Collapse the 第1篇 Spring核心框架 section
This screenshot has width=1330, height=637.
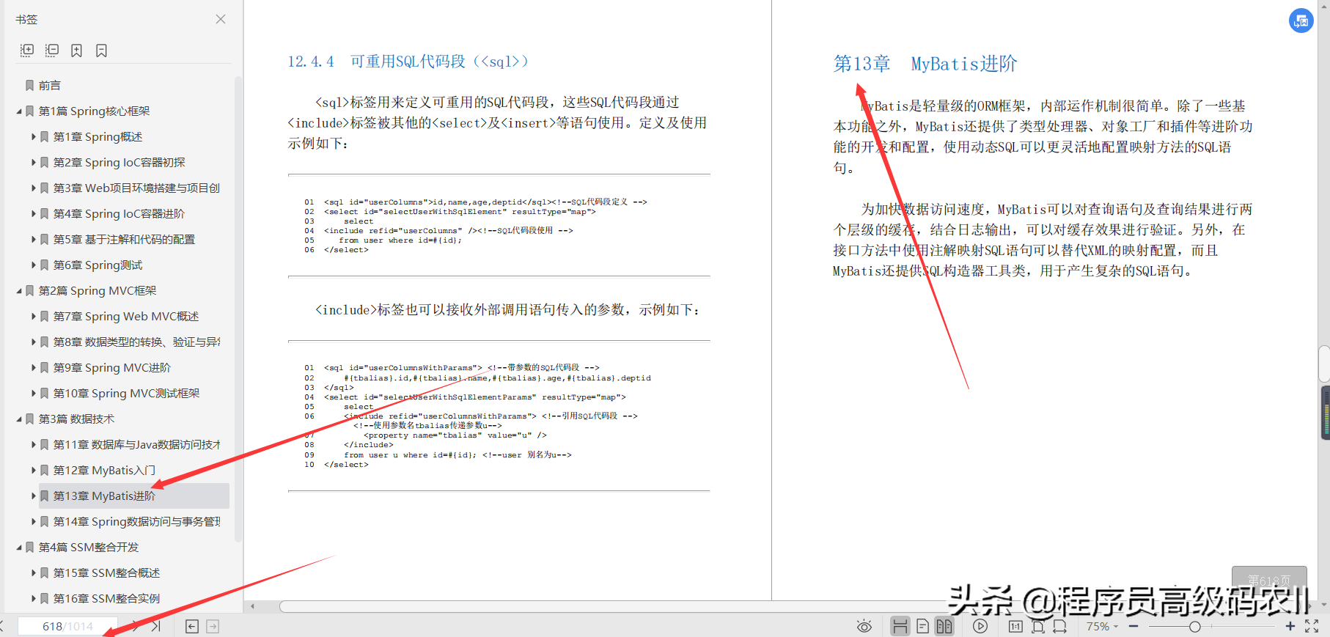tap(19, 111)
